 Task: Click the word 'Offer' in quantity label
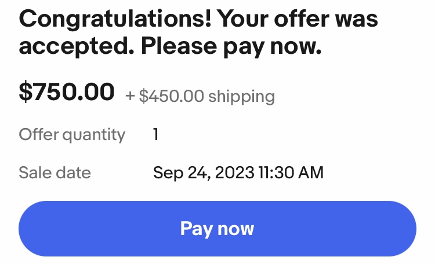tap(38, 135)
